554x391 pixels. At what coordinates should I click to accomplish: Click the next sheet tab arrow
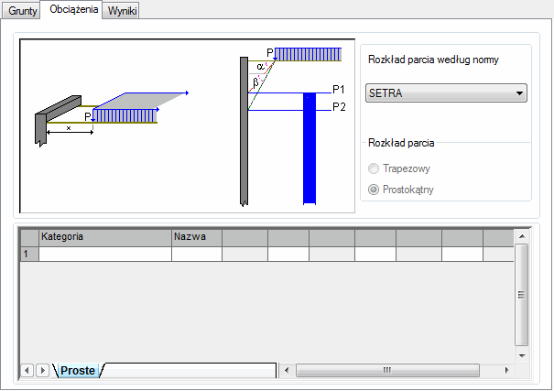click(x=42, y=371)
